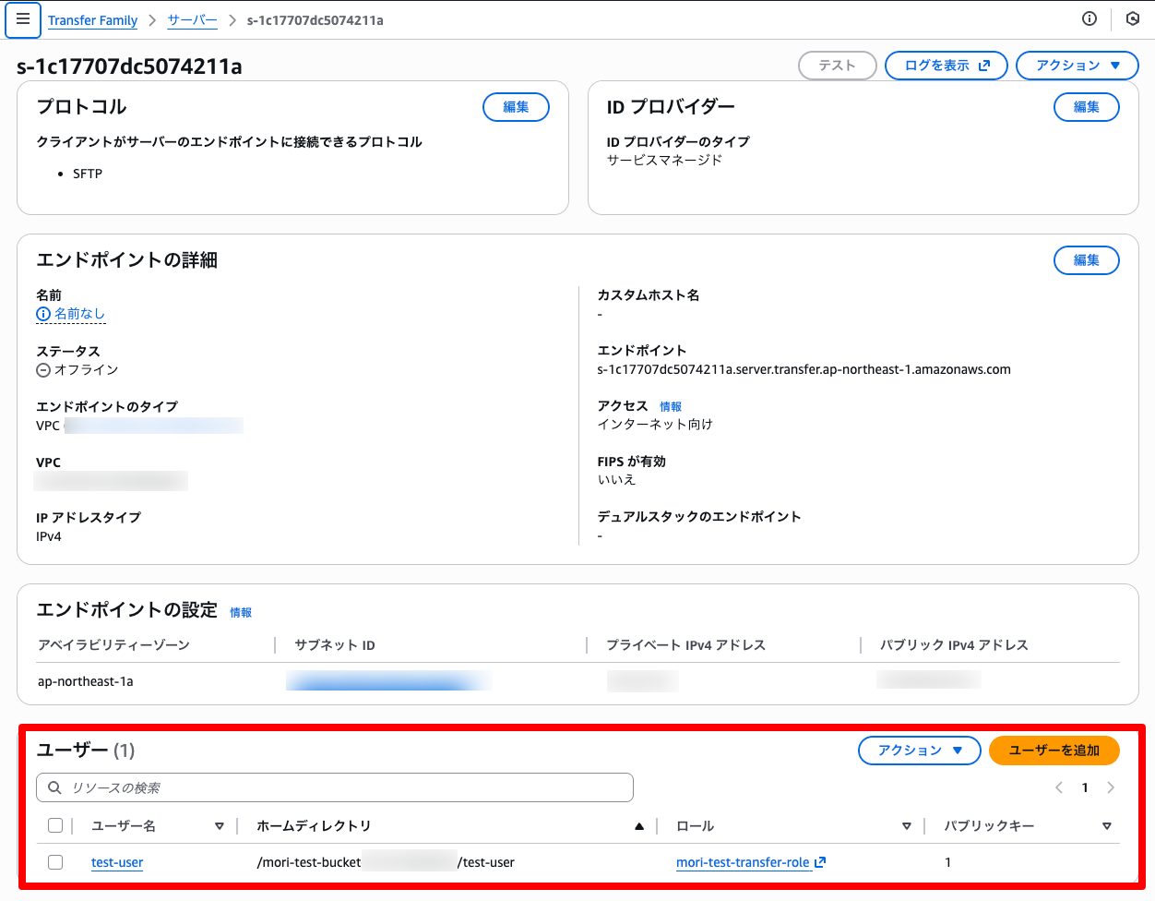Select all users with the header checkbox

[x=55, y=825]
